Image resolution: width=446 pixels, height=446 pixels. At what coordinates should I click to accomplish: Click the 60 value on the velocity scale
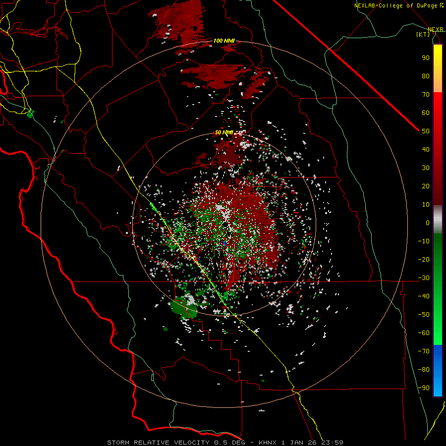click(x=426, y=113)
